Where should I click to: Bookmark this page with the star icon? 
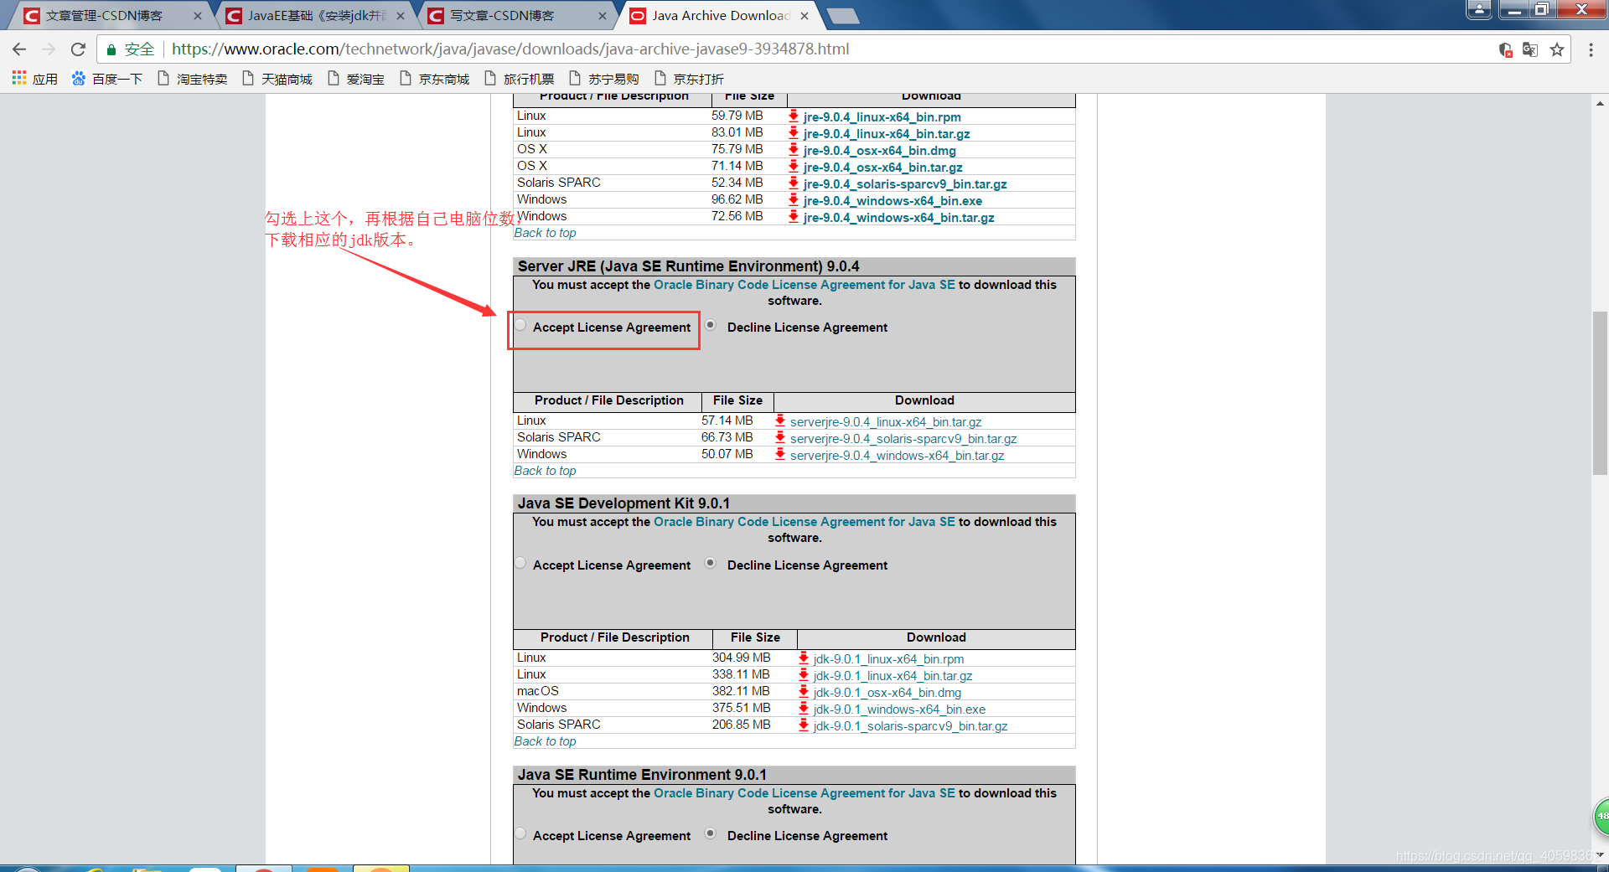(1557, 49)
